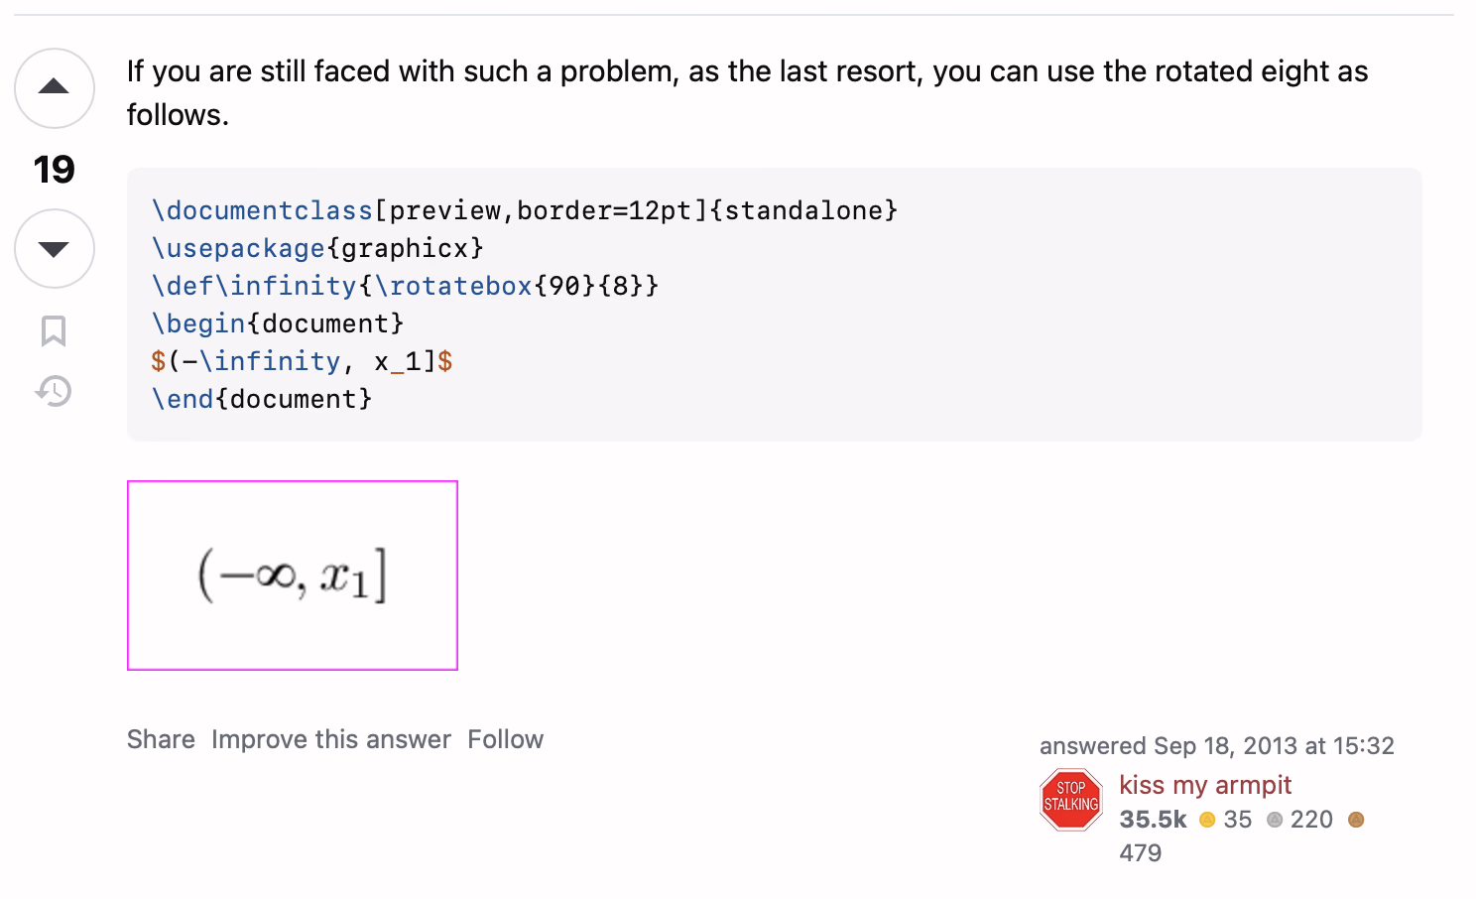1476x899 pixels.
Task: Click inside the LaTeX code block
Action: pos(775,305)
